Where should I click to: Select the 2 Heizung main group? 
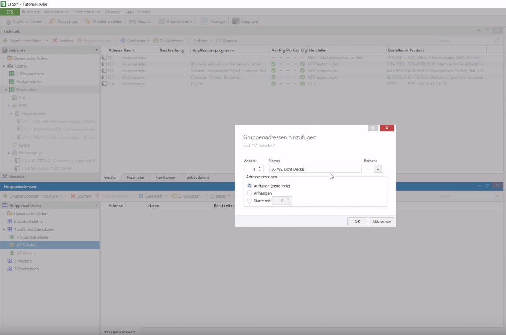[23, 261]
